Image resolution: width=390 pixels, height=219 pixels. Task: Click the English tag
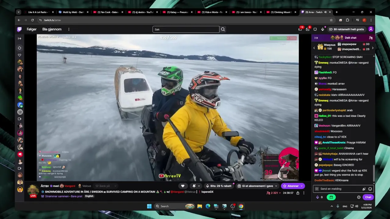(89, 196)
